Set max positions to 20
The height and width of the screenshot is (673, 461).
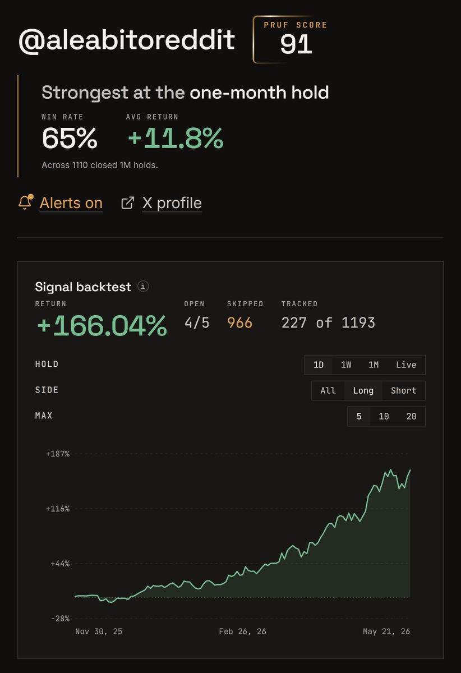click(x=411, y=416)
